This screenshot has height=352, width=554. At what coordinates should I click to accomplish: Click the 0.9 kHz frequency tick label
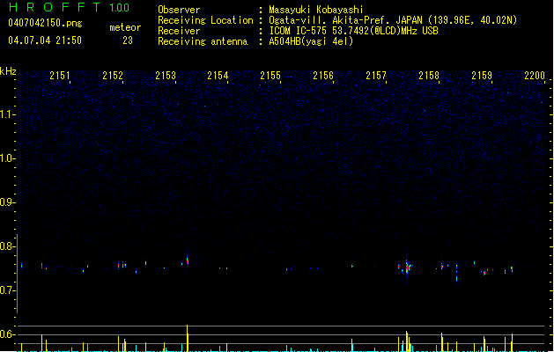click(x=6, y=202)
